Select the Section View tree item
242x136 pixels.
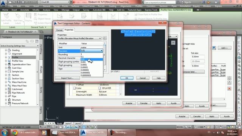pos(18,79)
